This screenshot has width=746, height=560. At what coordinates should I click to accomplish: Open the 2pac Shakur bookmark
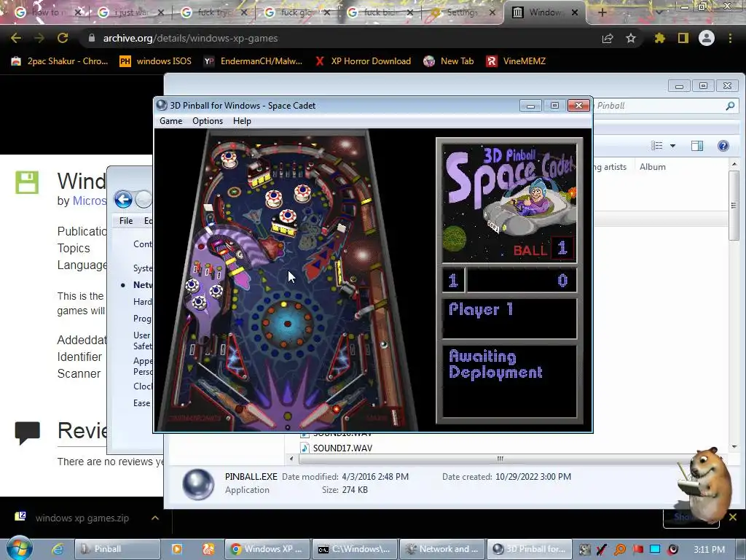(x=60, y=61)
